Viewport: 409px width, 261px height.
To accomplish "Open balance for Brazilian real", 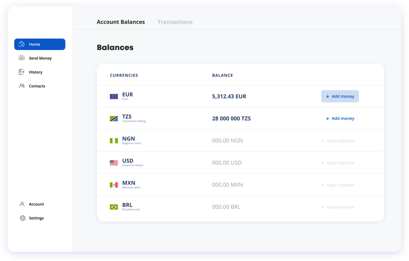I will (x=338, y=207).
